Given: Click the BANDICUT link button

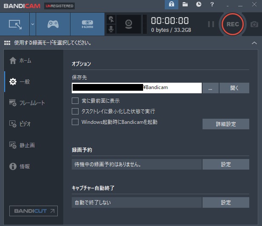Looking at the screenshot, I should coord(34,211).
